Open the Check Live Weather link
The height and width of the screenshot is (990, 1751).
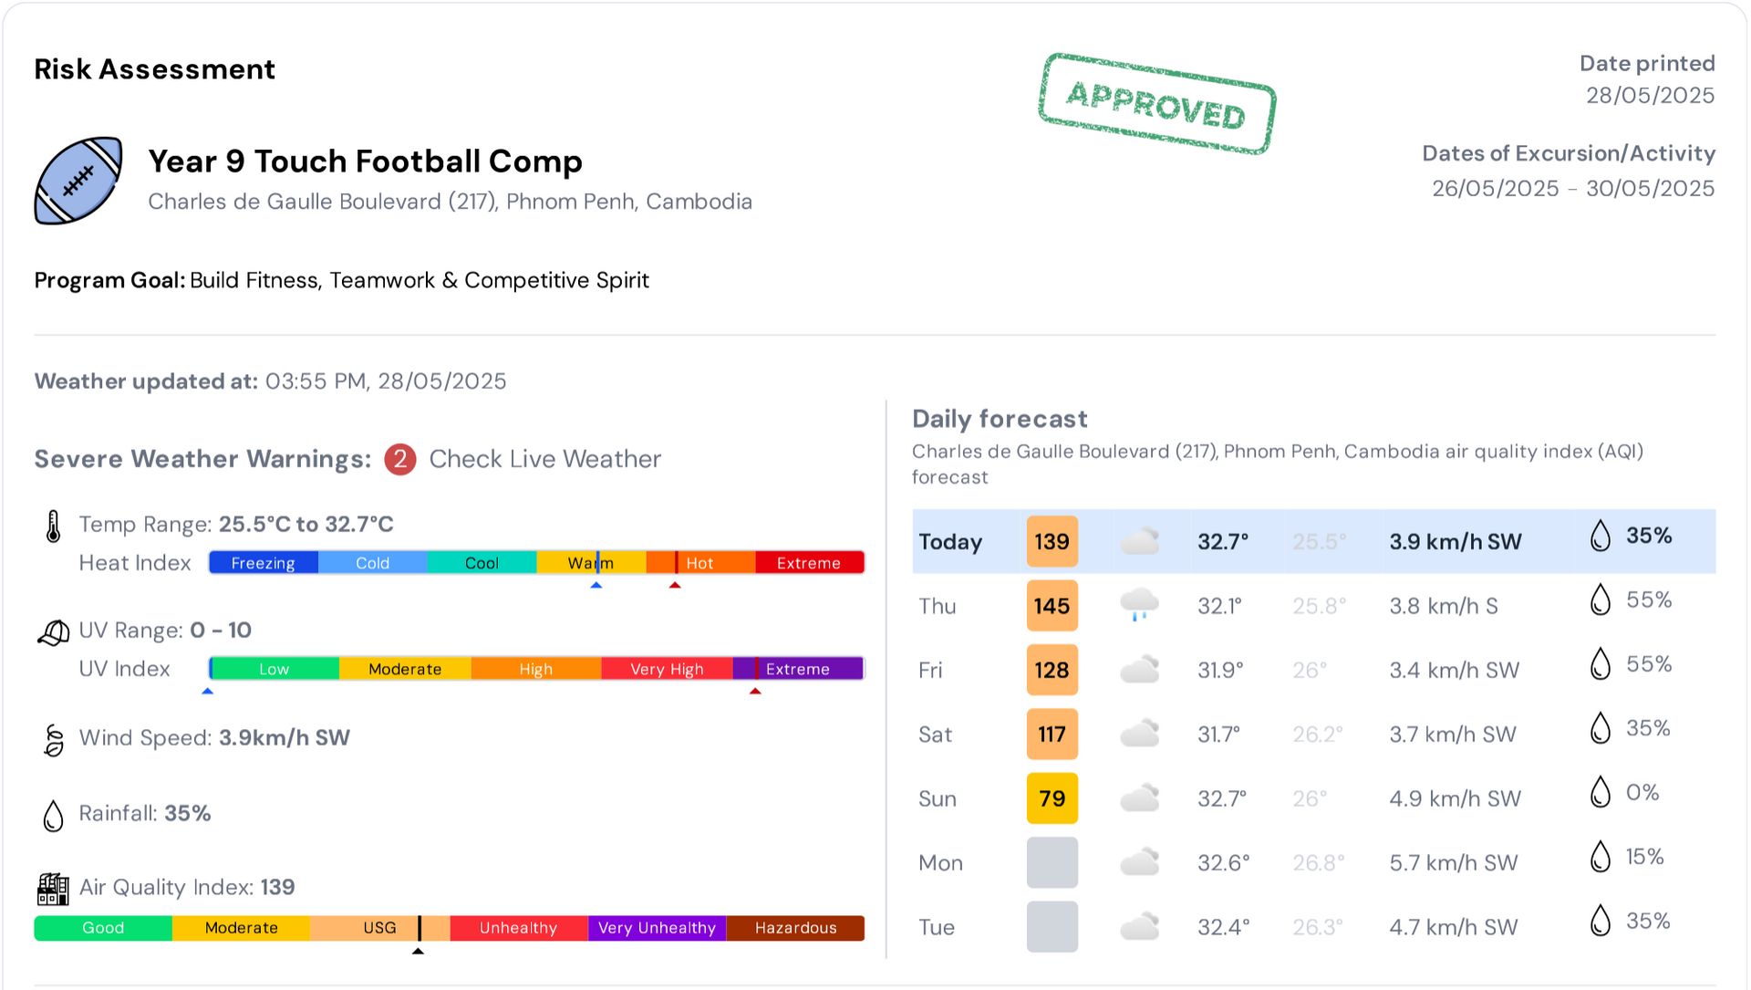[544, 459]
